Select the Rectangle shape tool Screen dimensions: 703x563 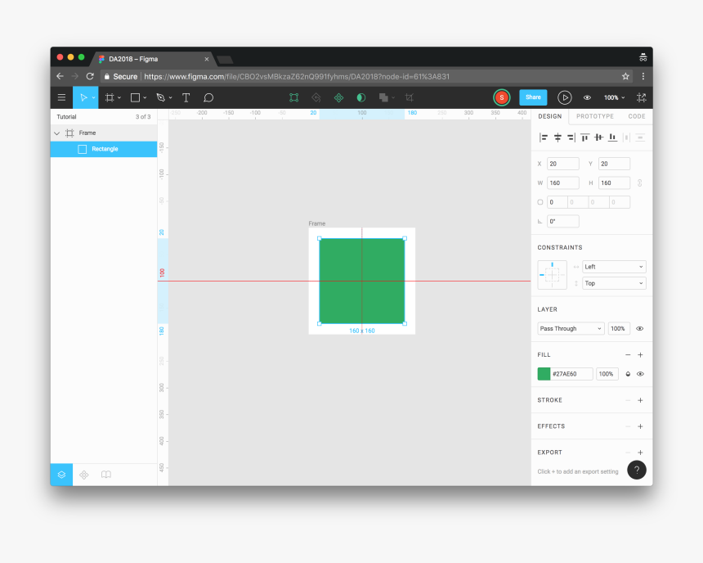click(135, 97)
